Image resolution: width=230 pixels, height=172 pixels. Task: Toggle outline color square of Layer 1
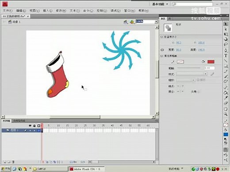coord(39,131)
